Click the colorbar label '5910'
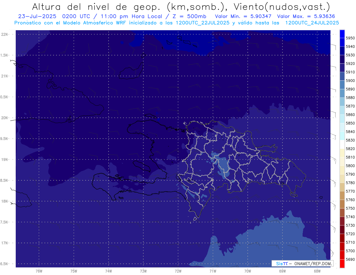 click(x=350, y=72)
